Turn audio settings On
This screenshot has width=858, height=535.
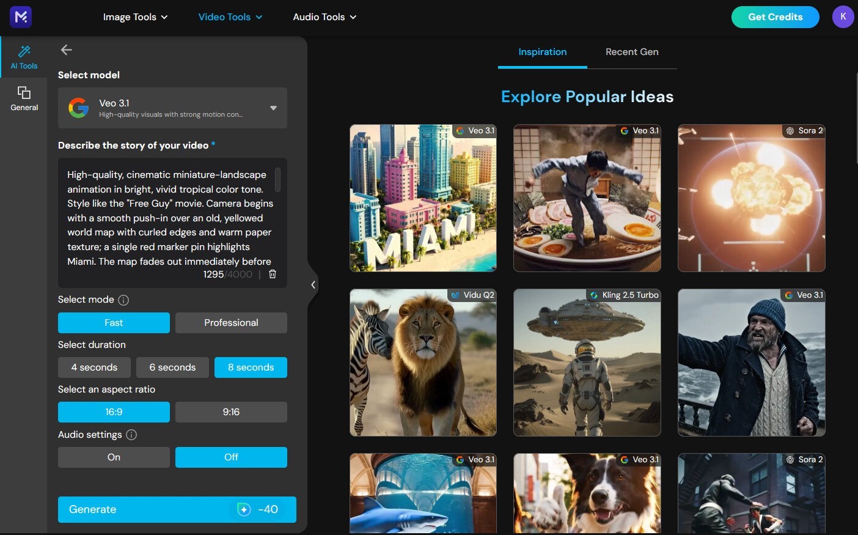coord(114,457)
